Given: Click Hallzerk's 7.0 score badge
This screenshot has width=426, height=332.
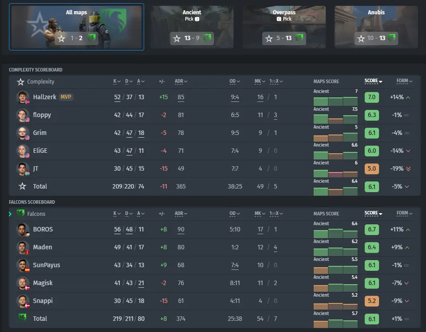Looking at the screenshot, I should tap(372, 97).
